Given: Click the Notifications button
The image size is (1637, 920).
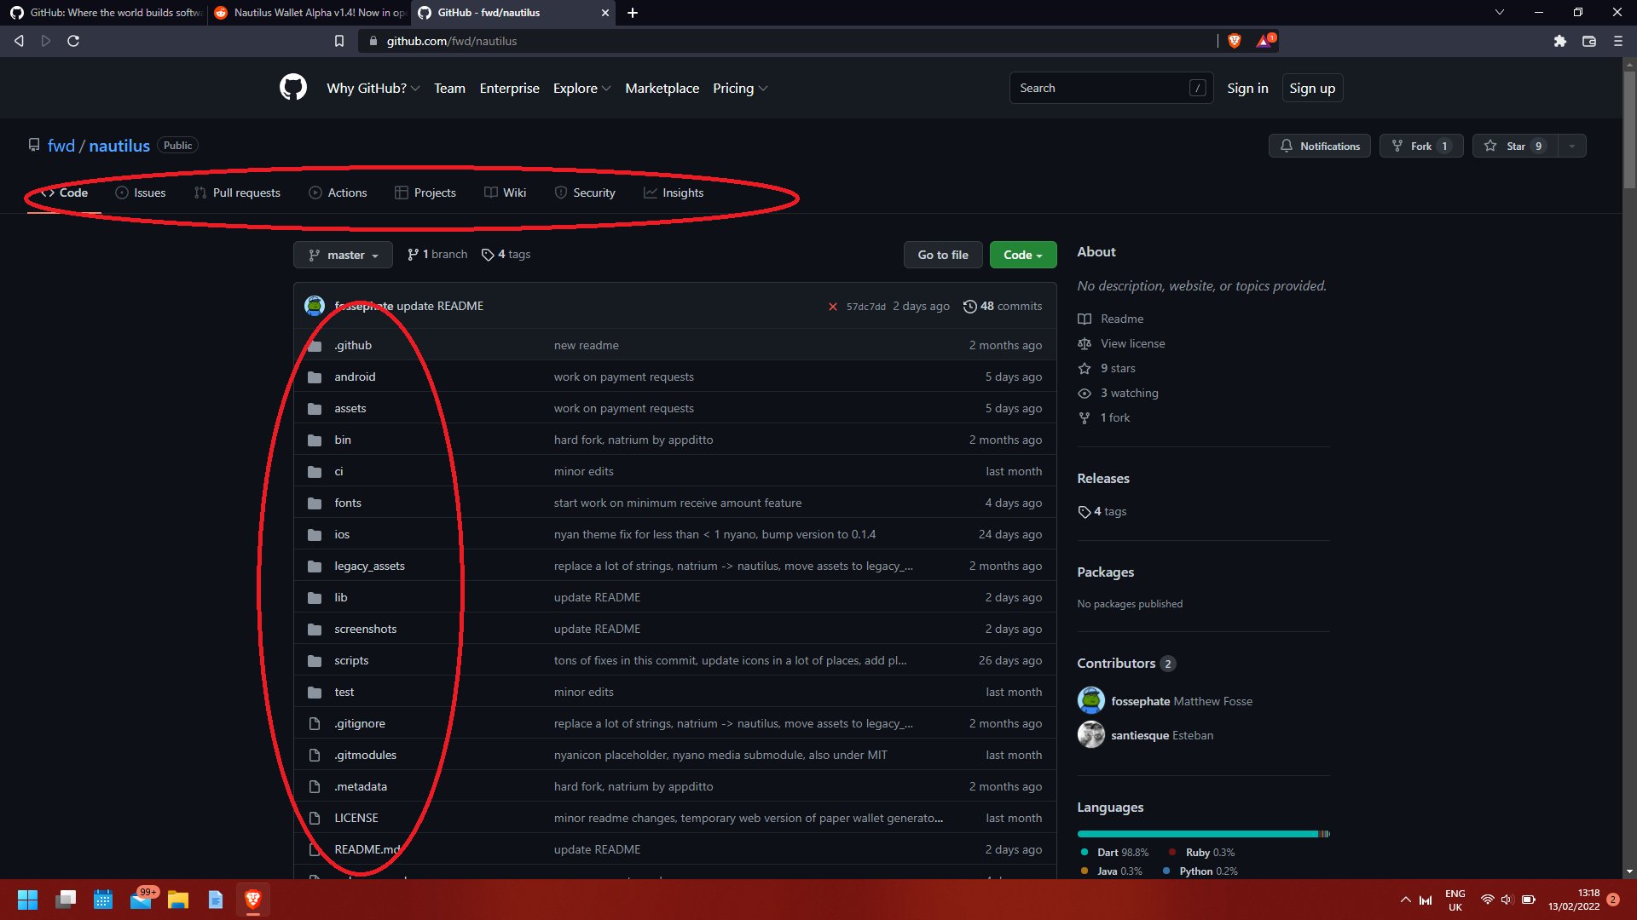Looking at the screenshot, I should [x=1320, y=146].
